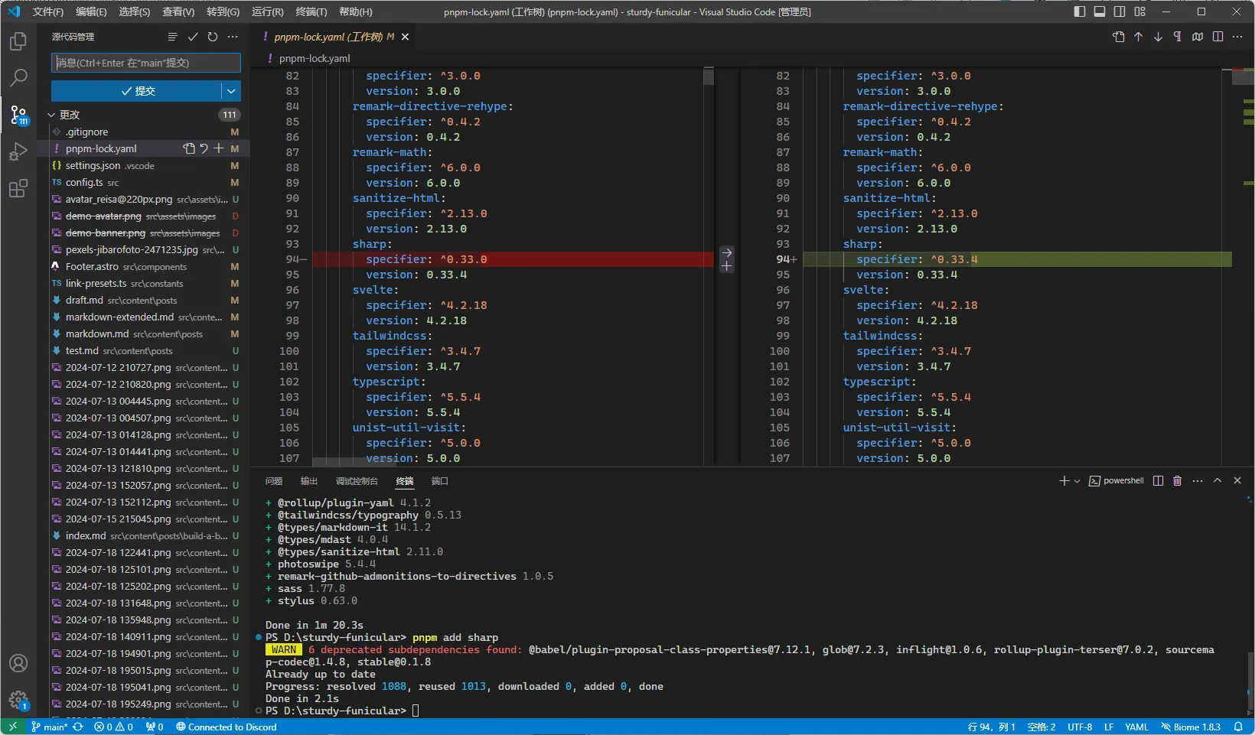Toggle whitespace display in diff editor
Viewport: 1255px width, 735px height.
pyautogui.click(x=1177, y=37)
